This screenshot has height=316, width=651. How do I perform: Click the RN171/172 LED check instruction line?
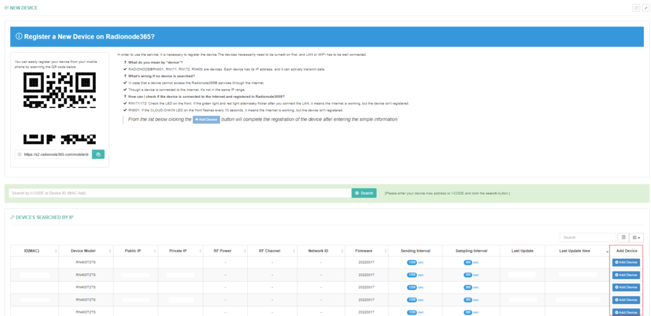(x=269, y=104)
